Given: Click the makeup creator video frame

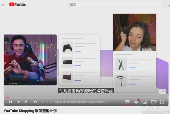Looking at the screenshot, I should (135, 32).
